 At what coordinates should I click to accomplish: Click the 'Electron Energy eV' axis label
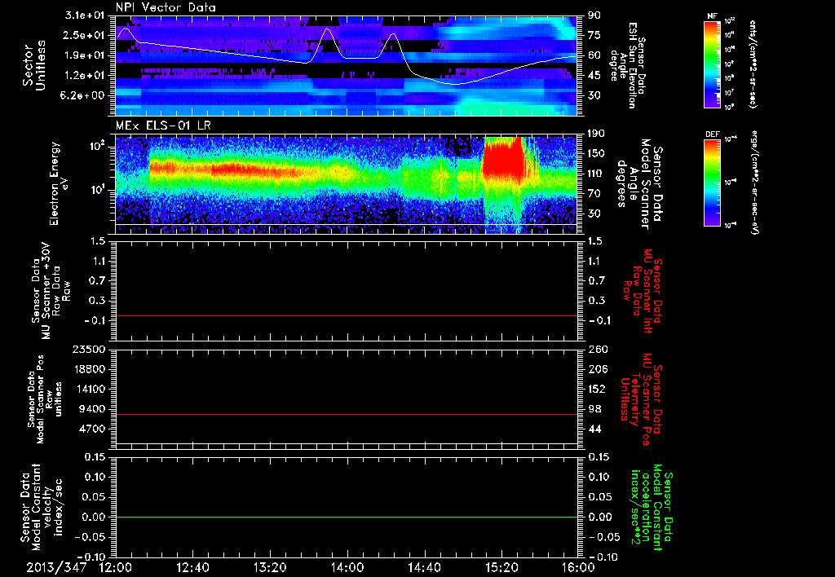point(59,183)
